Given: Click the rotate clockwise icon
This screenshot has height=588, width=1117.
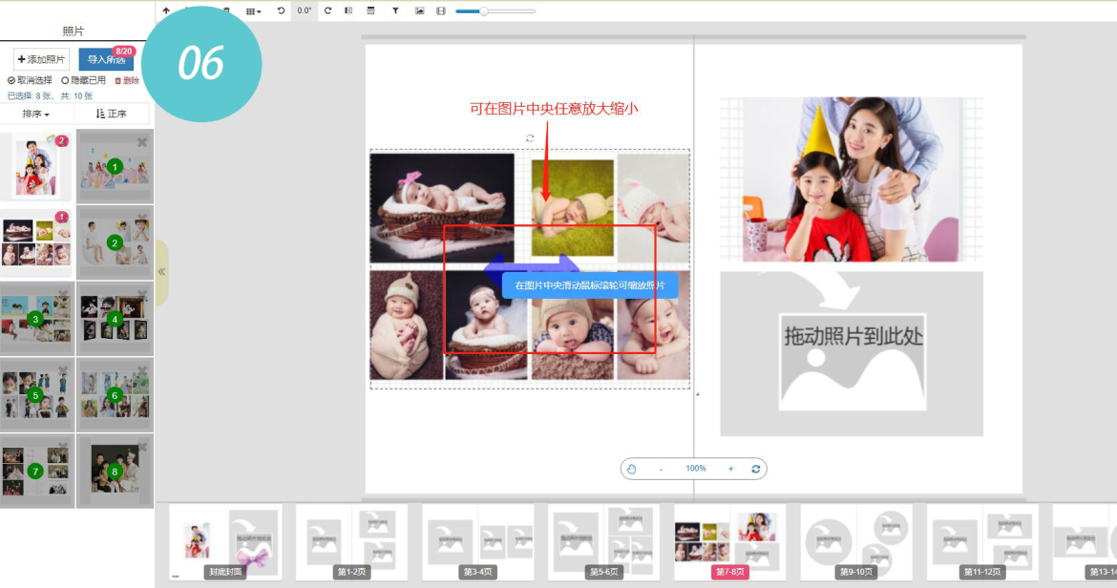Looking at the screenshot, I should click(327, 10).
